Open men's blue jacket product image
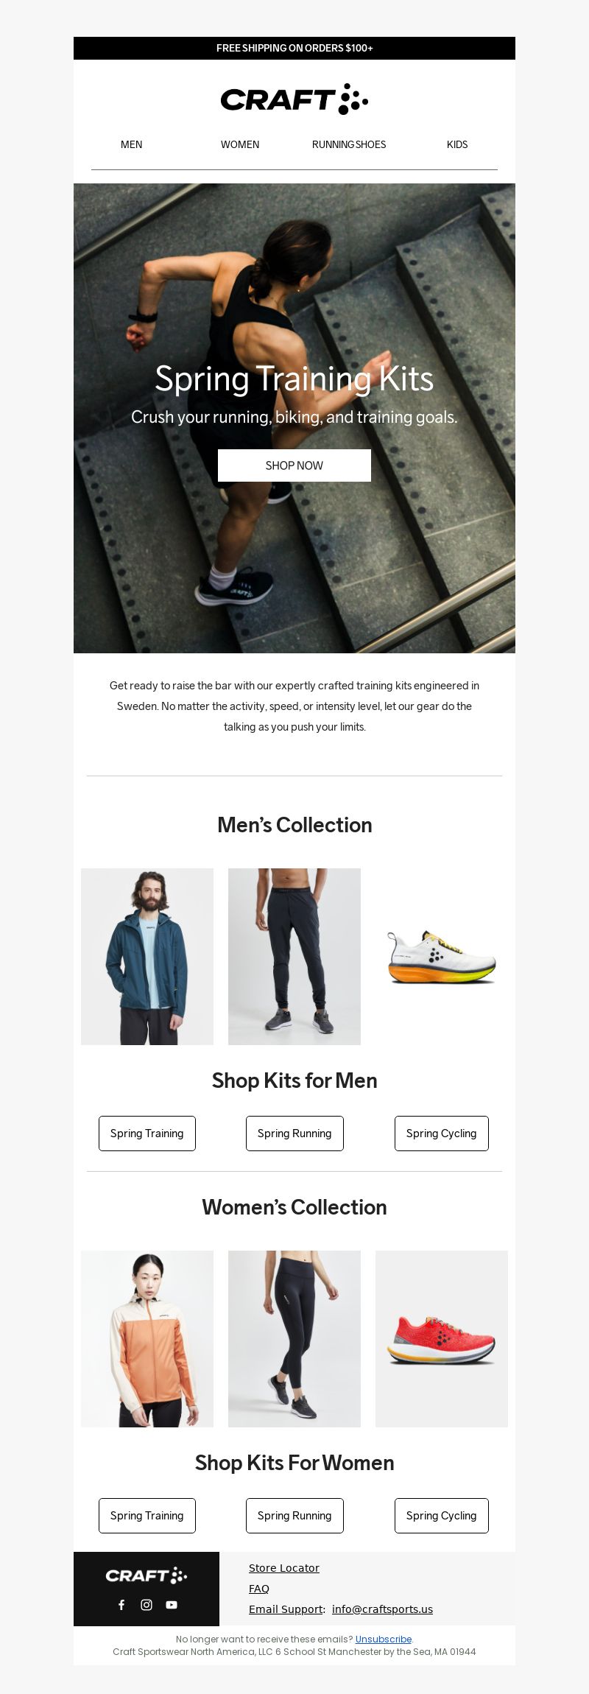This screenshot has width=589, height=1694. (147, 957)
